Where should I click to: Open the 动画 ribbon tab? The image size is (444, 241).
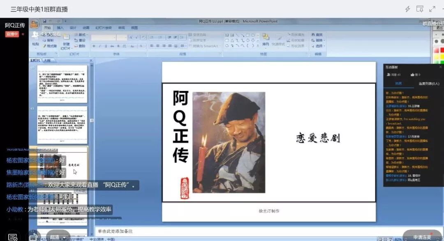[x=86, y=27]
